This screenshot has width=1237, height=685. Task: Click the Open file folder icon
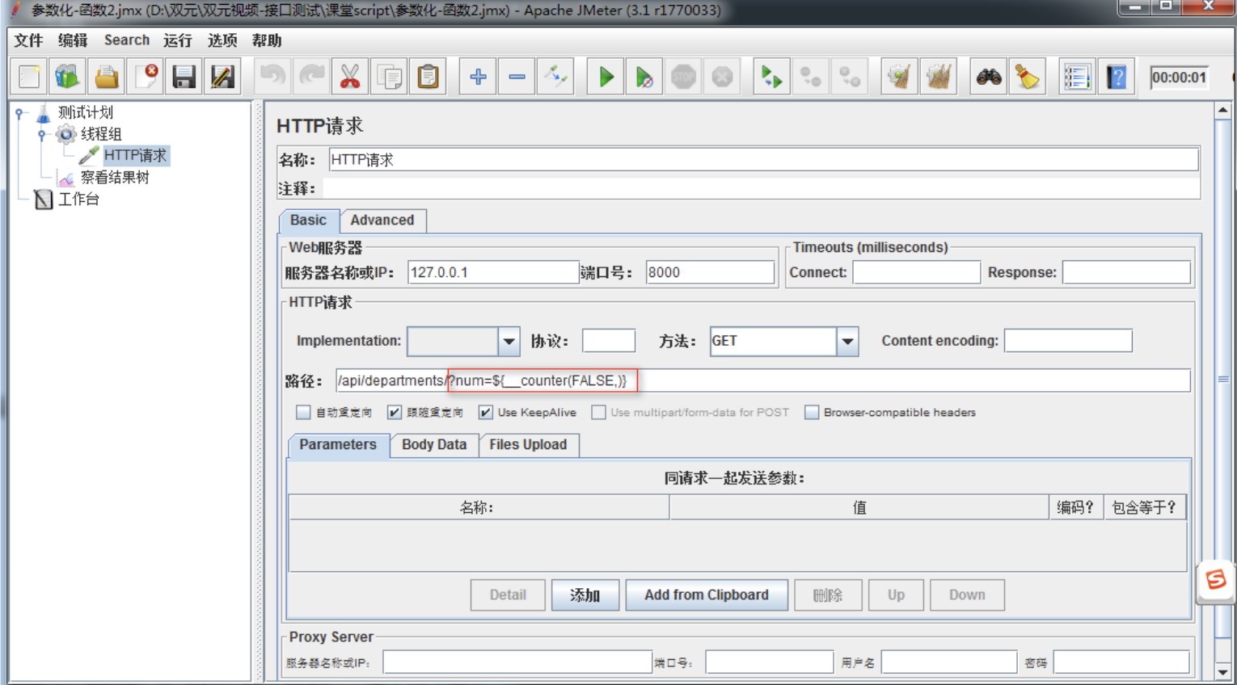pyautogui.click(x=107, y=77)
